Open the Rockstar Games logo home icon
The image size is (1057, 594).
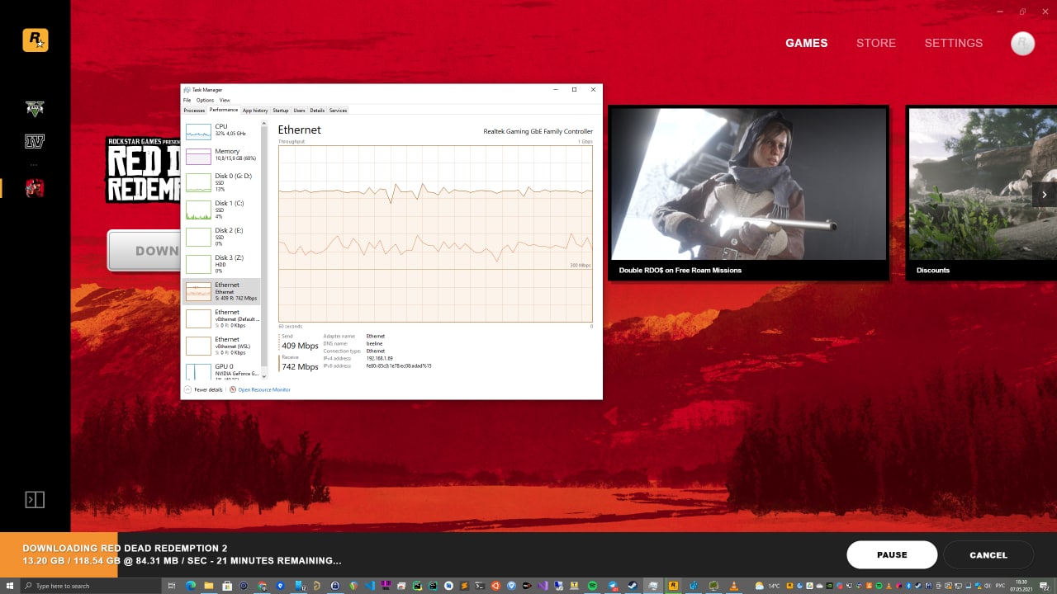pyautogui.click(x=36, y=40)
